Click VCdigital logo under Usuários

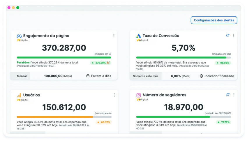[x=22, y=100]
